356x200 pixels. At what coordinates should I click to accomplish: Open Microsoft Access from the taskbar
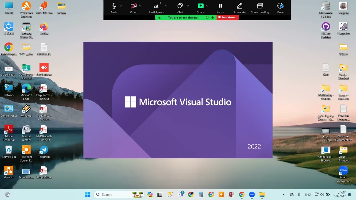(x=231, y=194)
